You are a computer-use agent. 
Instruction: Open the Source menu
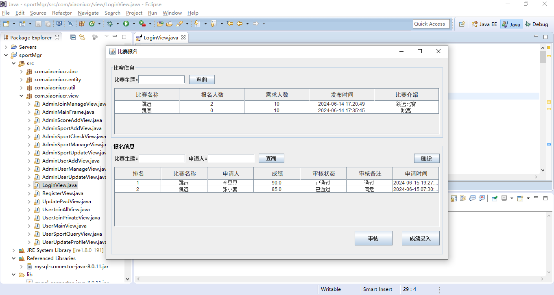tap(38, 13)
